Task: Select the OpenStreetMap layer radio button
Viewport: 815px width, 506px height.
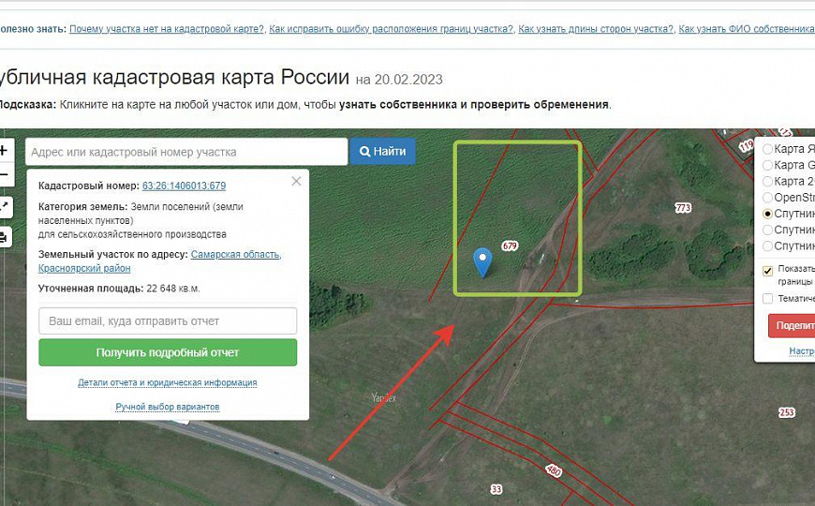Action: pos(768,198)
